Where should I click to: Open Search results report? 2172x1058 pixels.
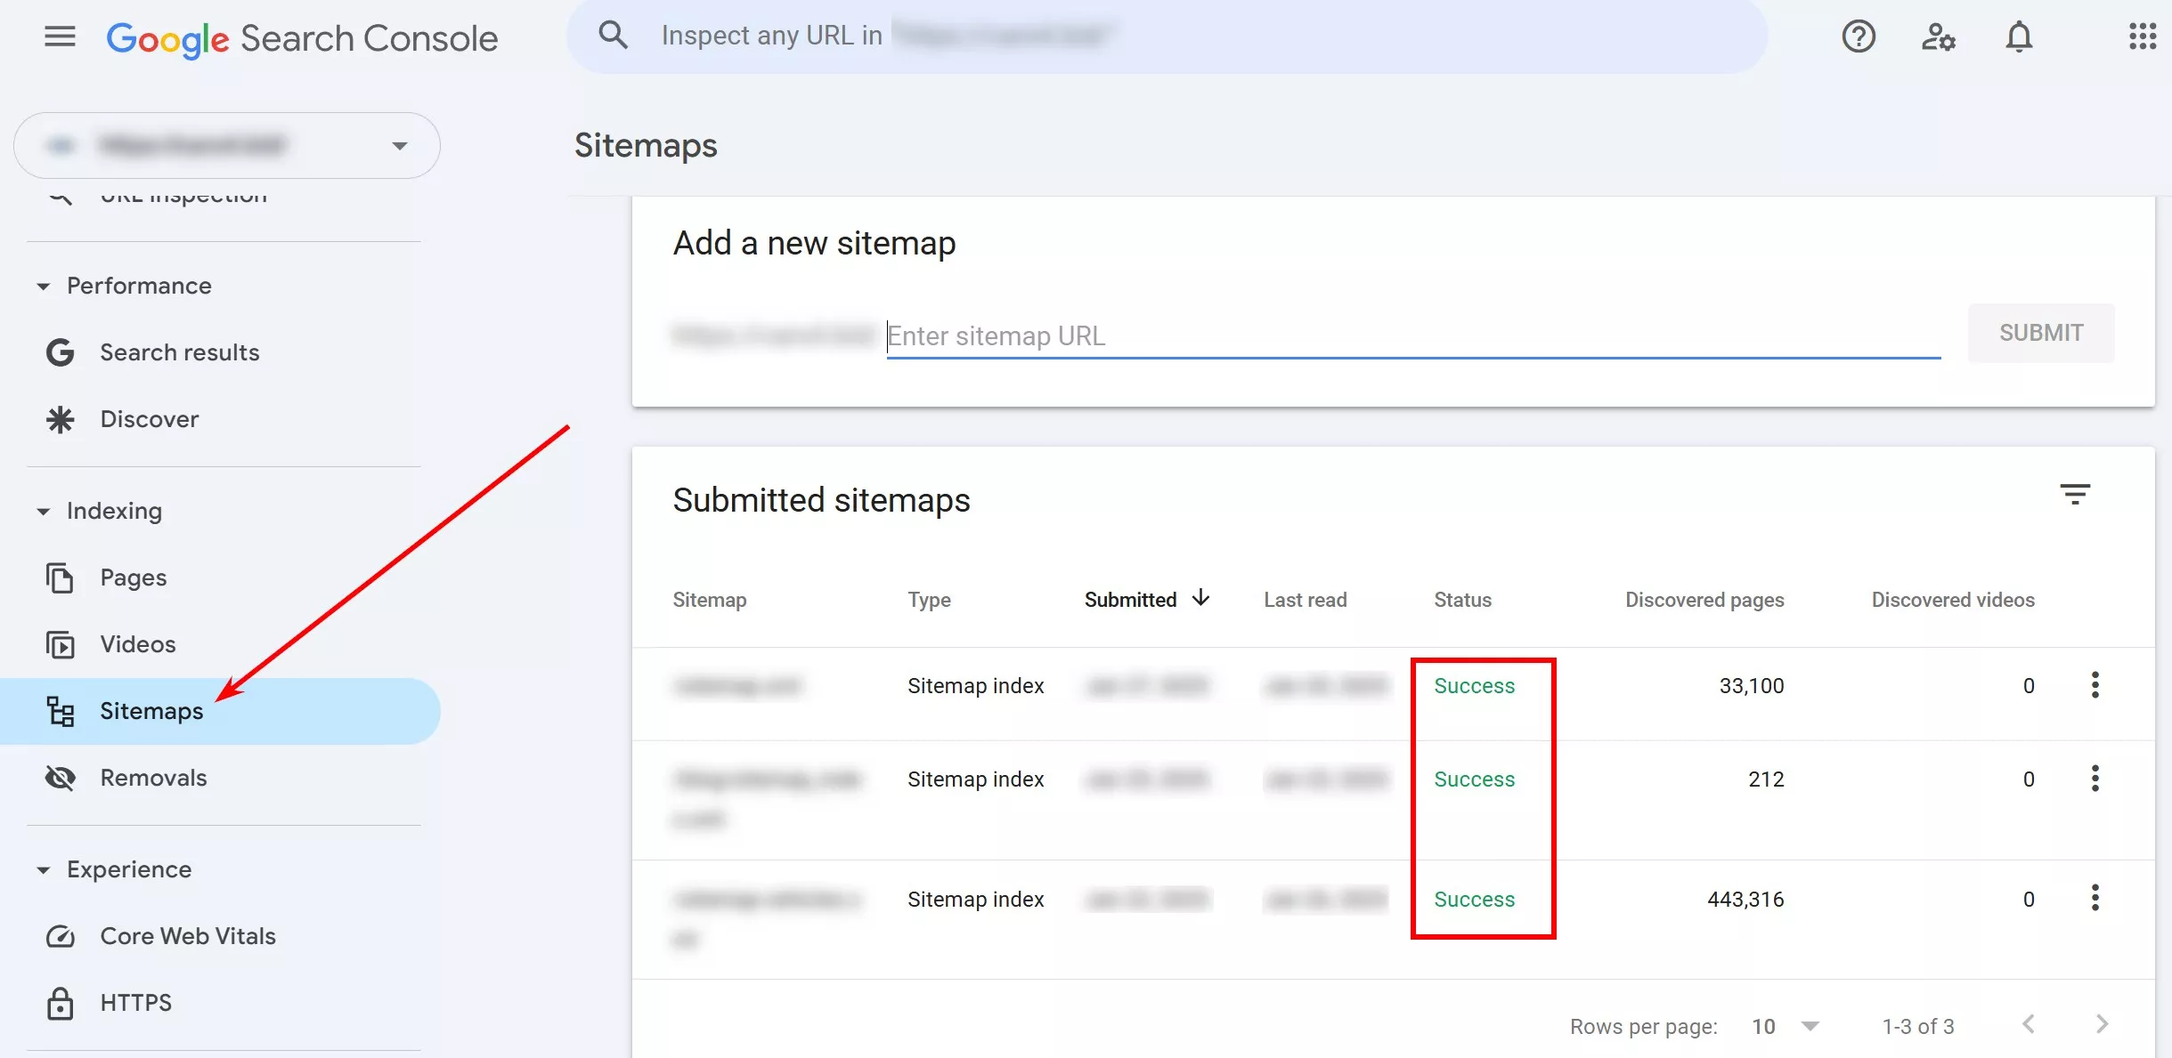coord(180,352)
